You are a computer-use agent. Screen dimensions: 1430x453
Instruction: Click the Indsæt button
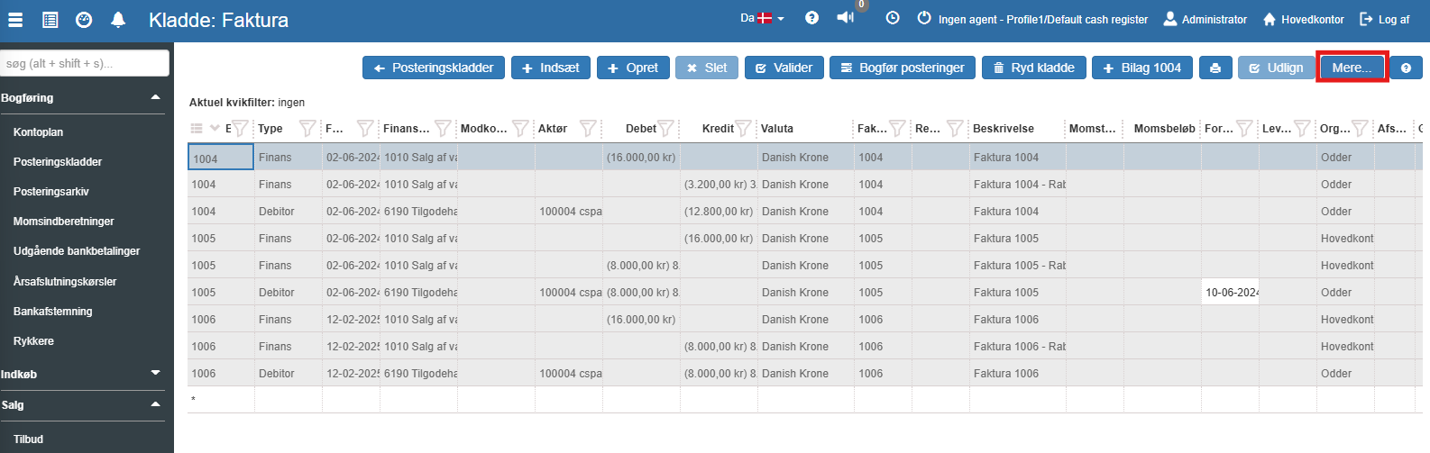(551, 68)
